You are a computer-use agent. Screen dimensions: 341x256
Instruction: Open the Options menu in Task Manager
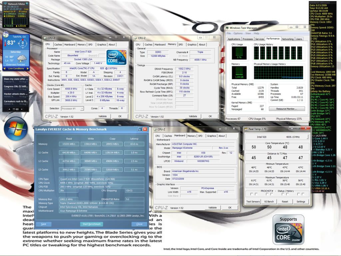[238, 33]
